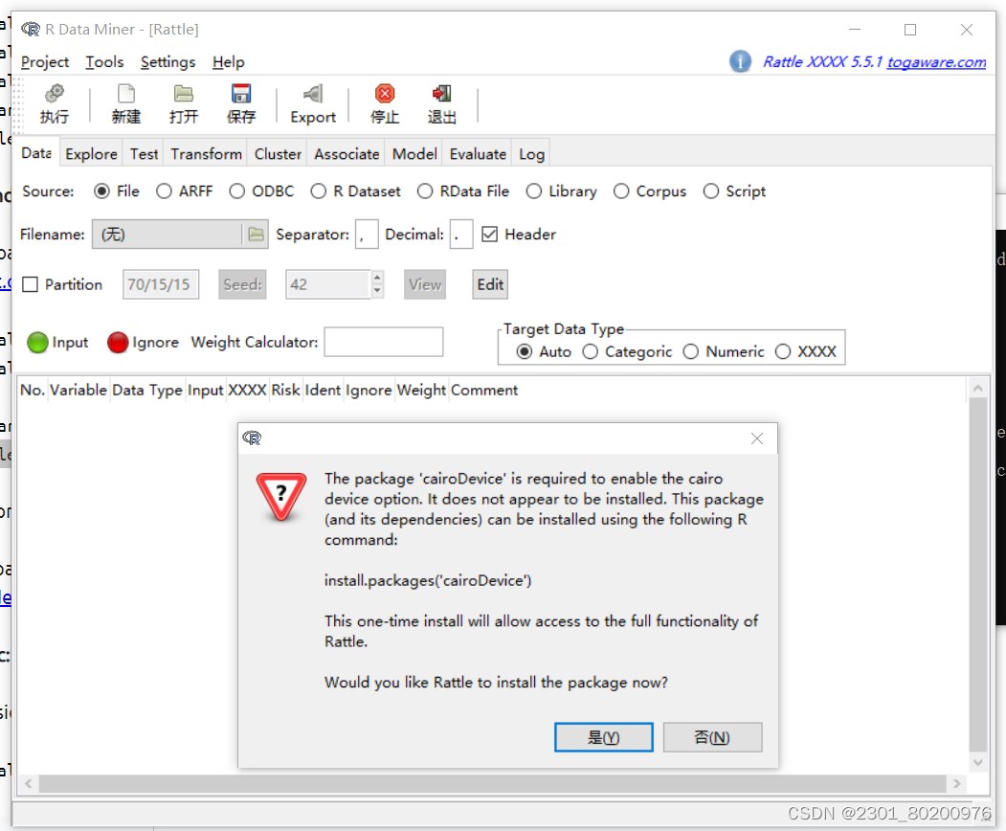Increase seed value with the up arrow
Viewport: 1006px width, 831px height.
[x=377, y=278]
